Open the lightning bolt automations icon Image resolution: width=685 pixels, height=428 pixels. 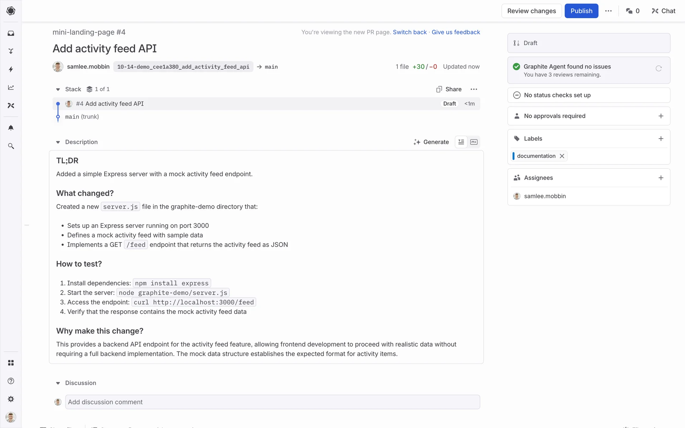coord(11,69)
